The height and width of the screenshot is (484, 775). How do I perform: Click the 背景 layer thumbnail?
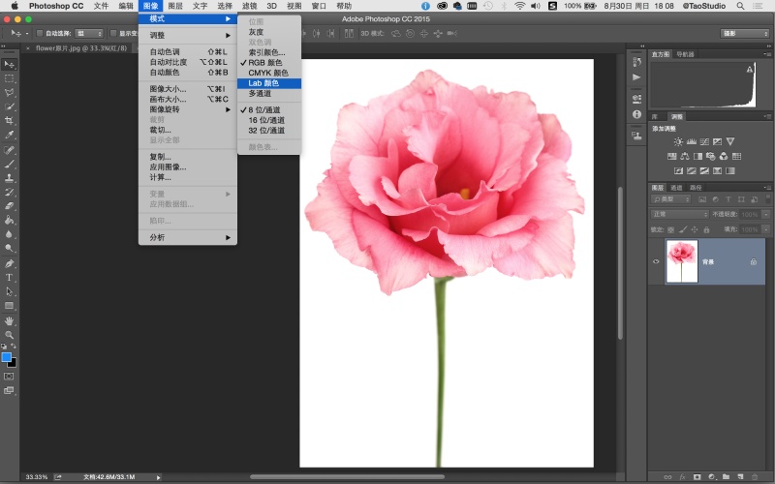click(682, 261)
